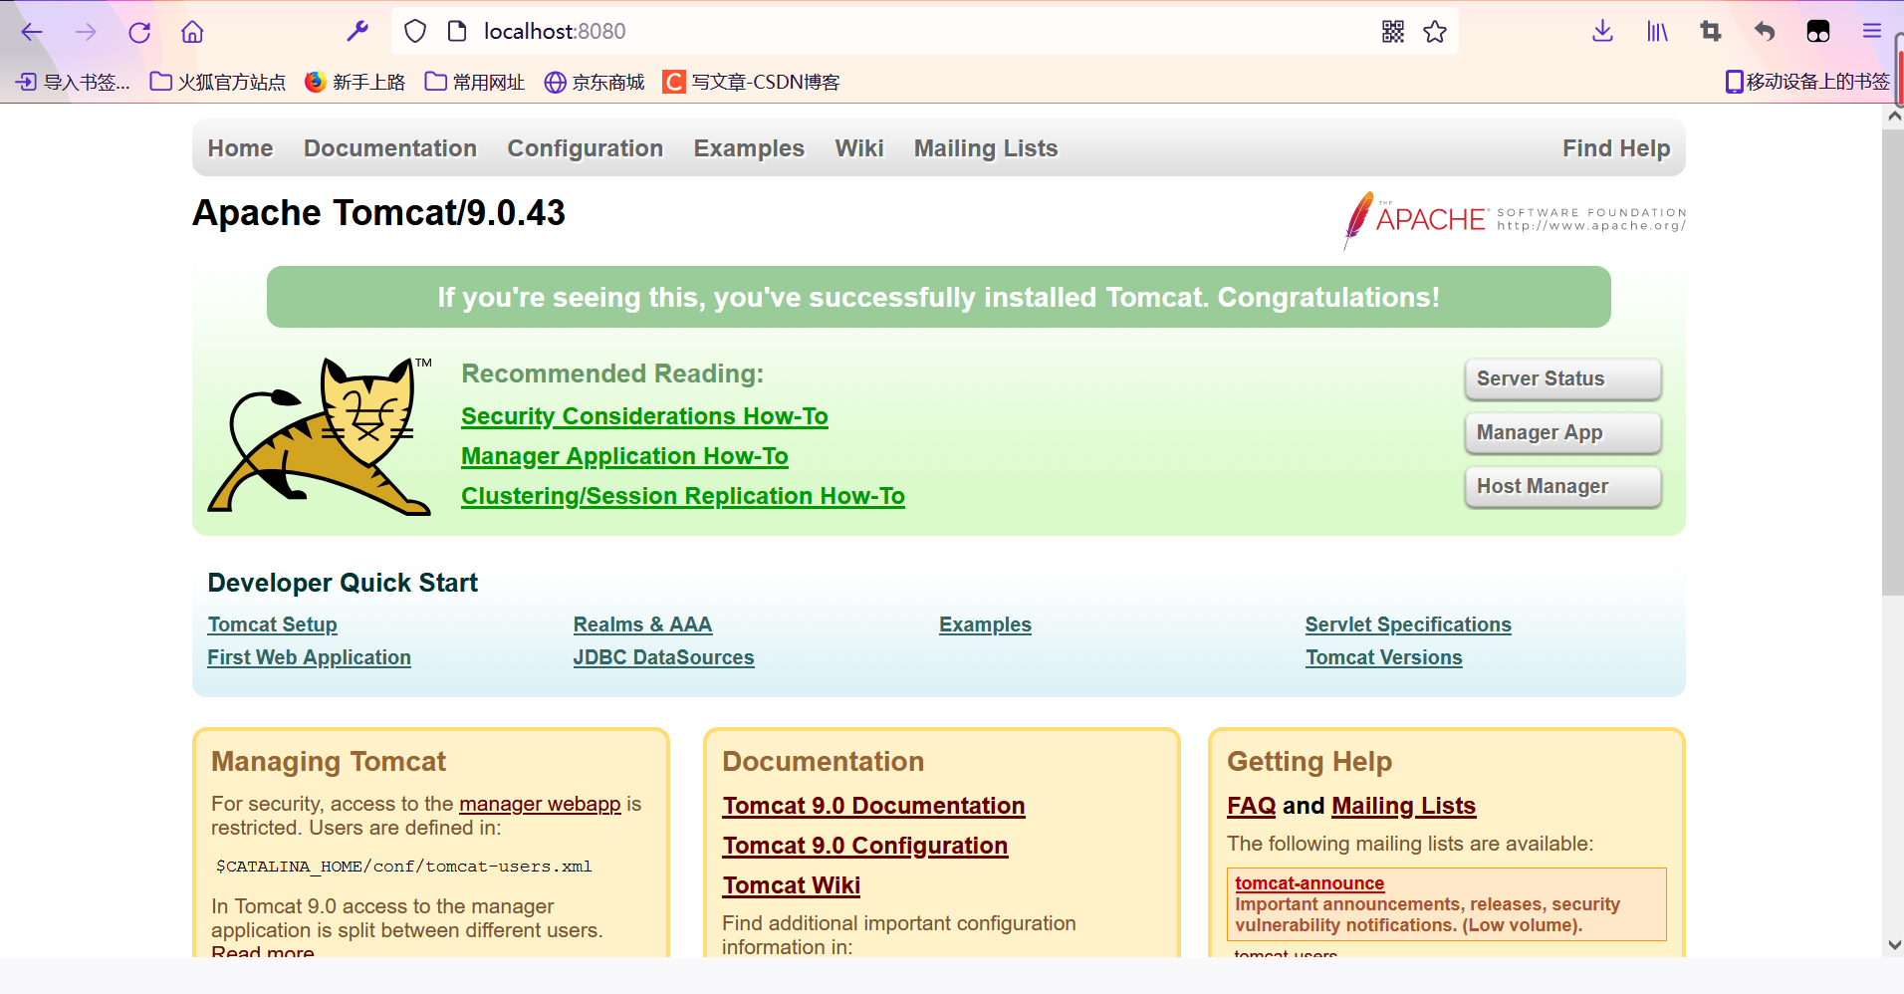Open 移动设备上的书签 mobile bookmarks
Image resolution: width=1904 pixels, height=994 pixels.
[x=1807, y=82]
